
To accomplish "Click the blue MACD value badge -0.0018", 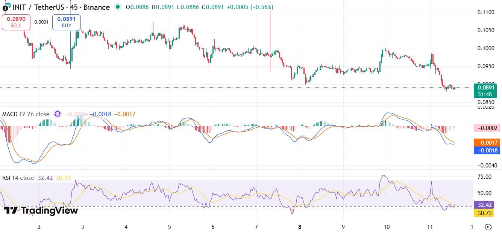I will point(487,150).
